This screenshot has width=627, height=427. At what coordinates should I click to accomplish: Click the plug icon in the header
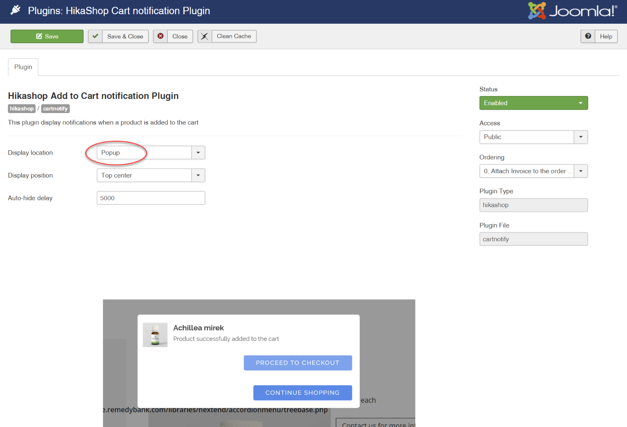pyautogui.click(x=16, y=10)
